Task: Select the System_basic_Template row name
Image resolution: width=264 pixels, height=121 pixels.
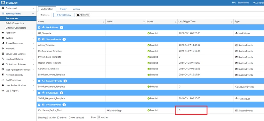Action: pos(50,57)
